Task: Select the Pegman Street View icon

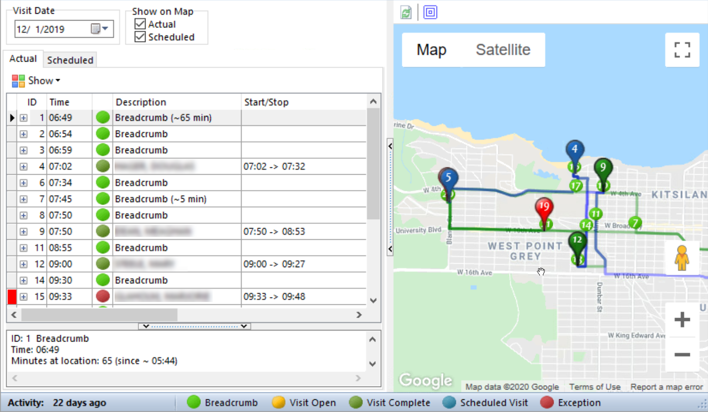Action: [x=682, y=258]
